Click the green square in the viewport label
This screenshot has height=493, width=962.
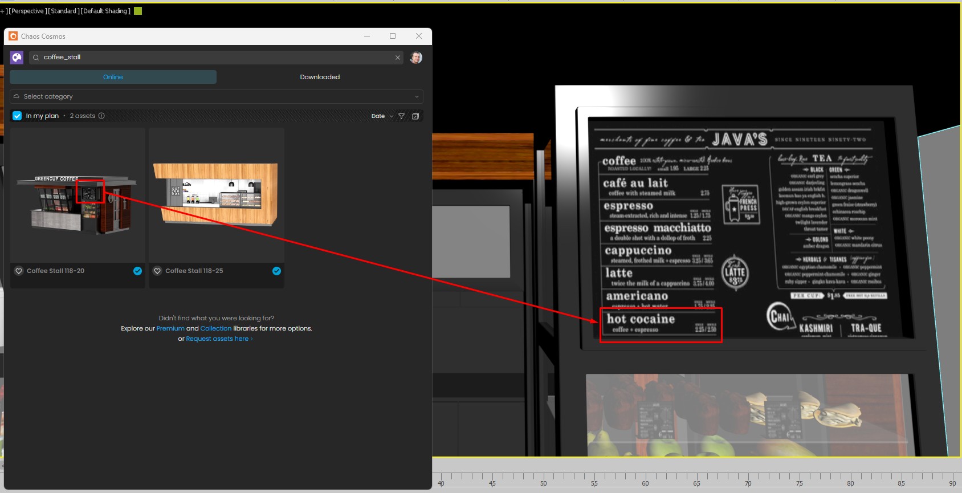click(x=138, y=11)
